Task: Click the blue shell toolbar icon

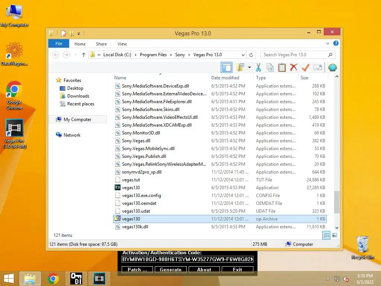Action: [x=332, y=67]
